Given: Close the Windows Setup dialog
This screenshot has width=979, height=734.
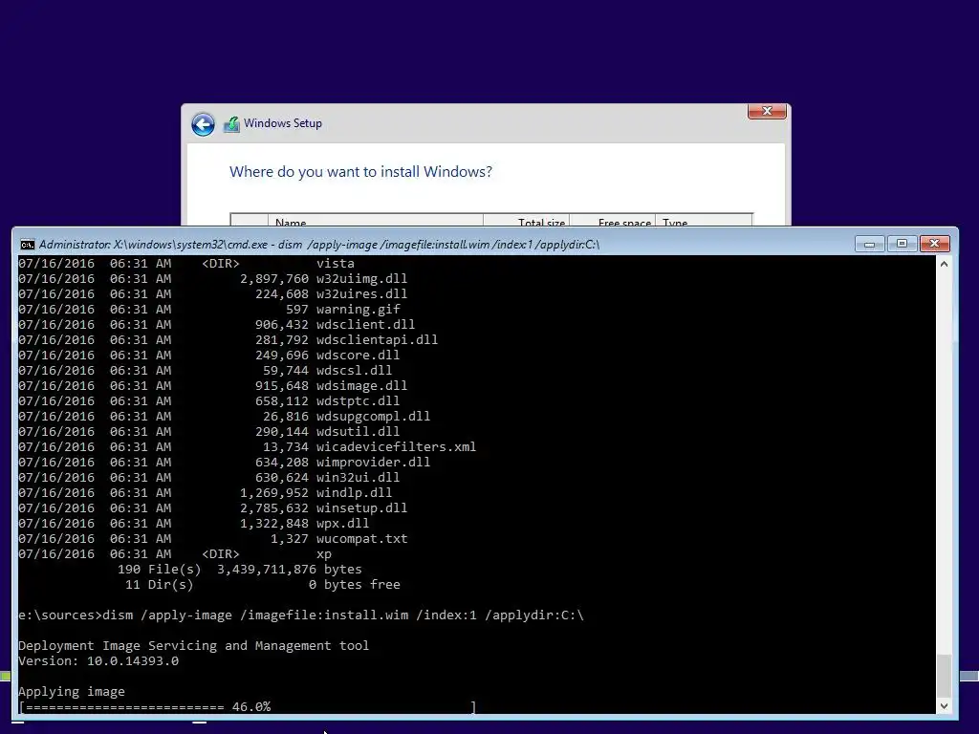Looking at the screenshot, I should (767, 111).
